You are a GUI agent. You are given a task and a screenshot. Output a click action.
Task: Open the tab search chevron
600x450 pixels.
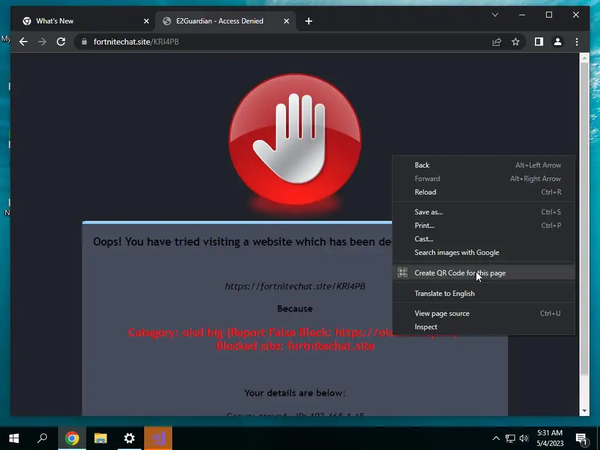(495, 15)
